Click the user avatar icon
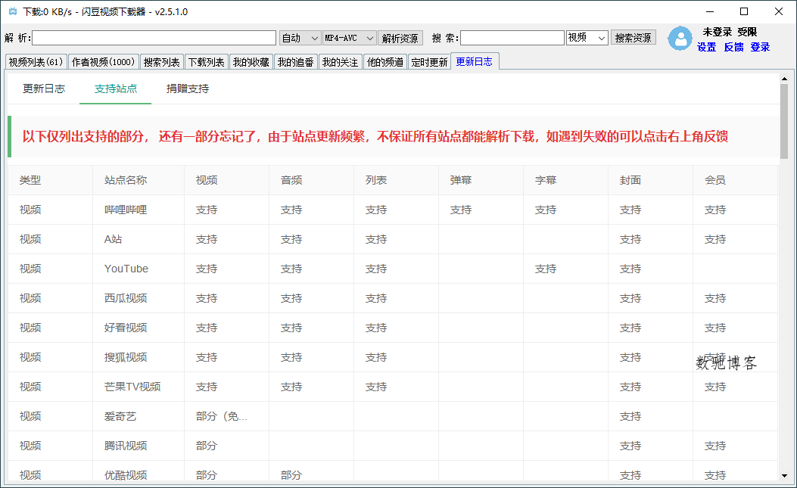This screenshot has width=797, height=488. pyautogui.click(x=680, y=39)
